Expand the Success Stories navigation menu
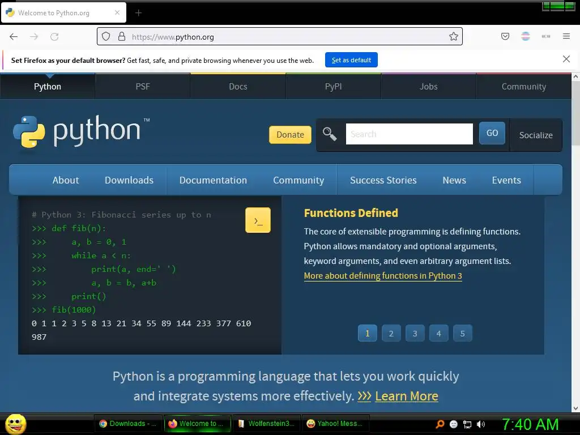Viewport: 580px width, 435px height. [383, 180]
